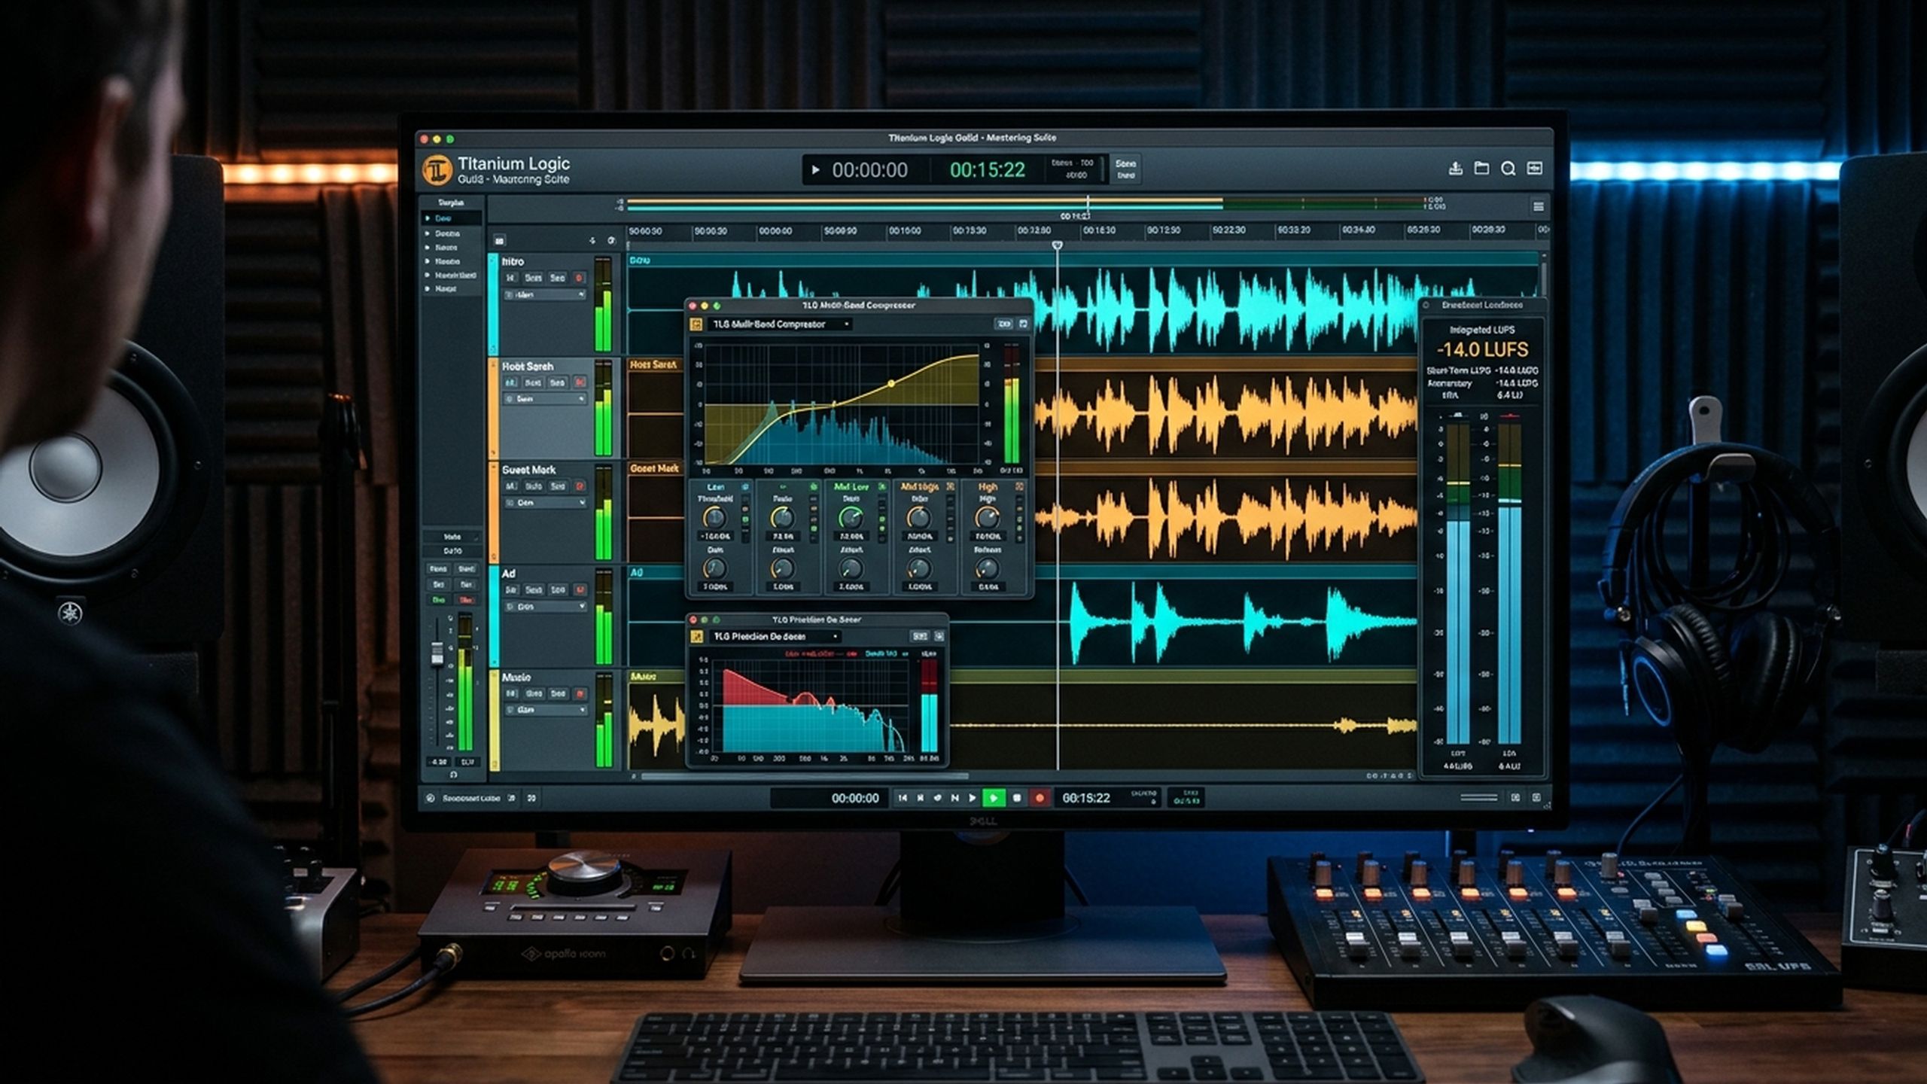Arm record on the Guest Mark track
The image size is (1927, 1084).
point(580,486)
